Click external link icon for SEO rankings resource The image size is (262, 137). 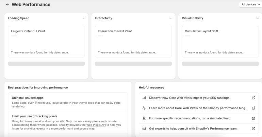coord(253,98)
